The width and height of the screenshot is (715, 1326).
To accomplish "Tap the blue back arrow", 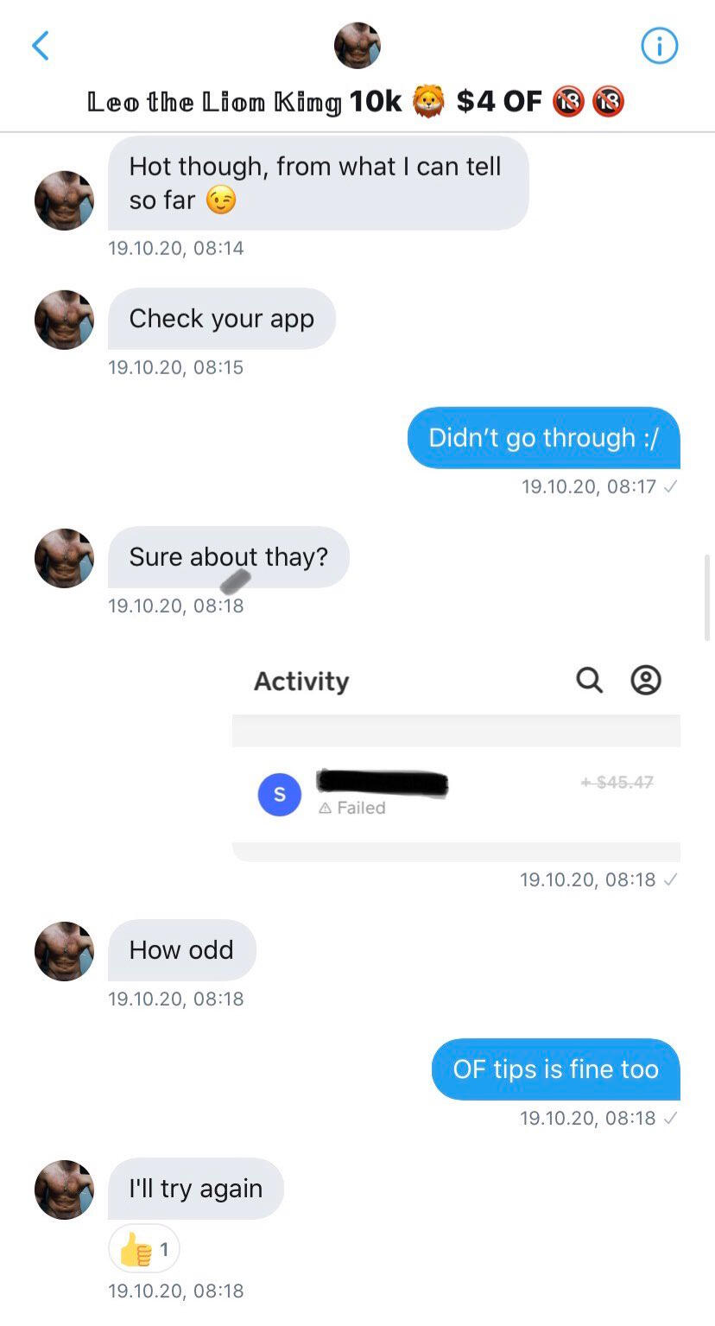I will pyautogui.click(x=41, y=45).
